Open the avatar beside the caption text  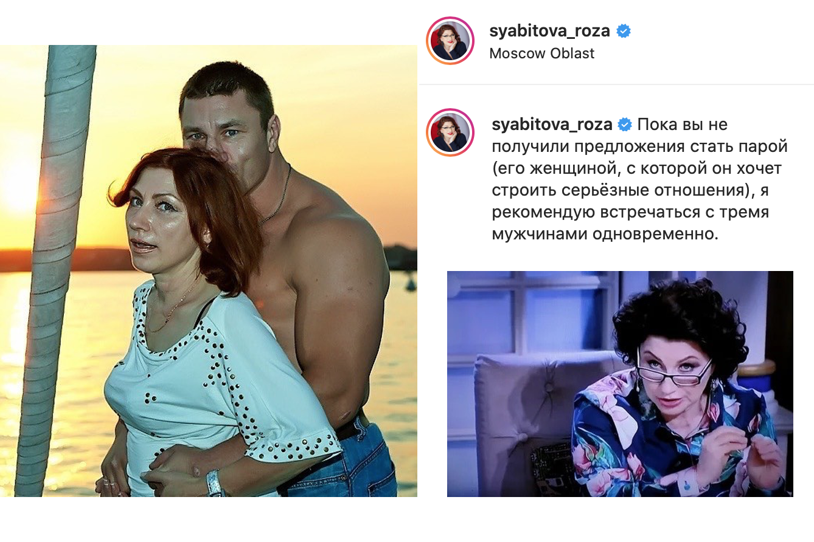pos(450,132)
